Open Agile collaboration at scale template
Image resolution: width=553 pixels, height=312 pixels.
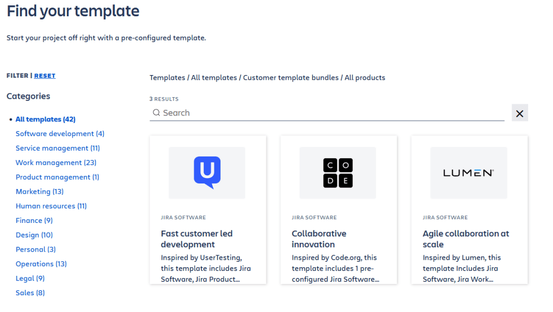coord(466,239)
